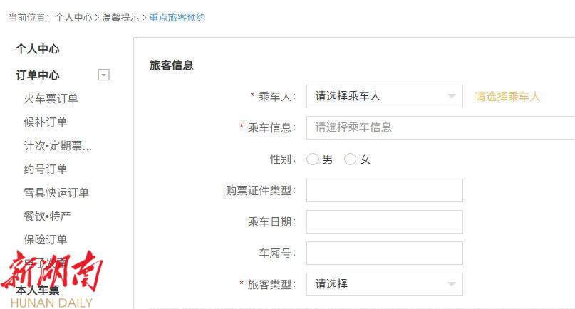Click 重点旅客预约 breadcrumb link
575x309 pixels.
(177, 17)
